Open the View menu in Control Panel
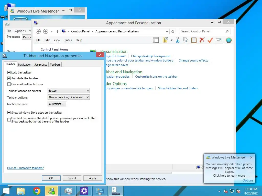Screen dimensions: 262x196 coord(57,40)
